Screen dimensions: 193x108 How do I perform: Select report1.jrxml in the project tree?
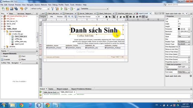point(19,44)
